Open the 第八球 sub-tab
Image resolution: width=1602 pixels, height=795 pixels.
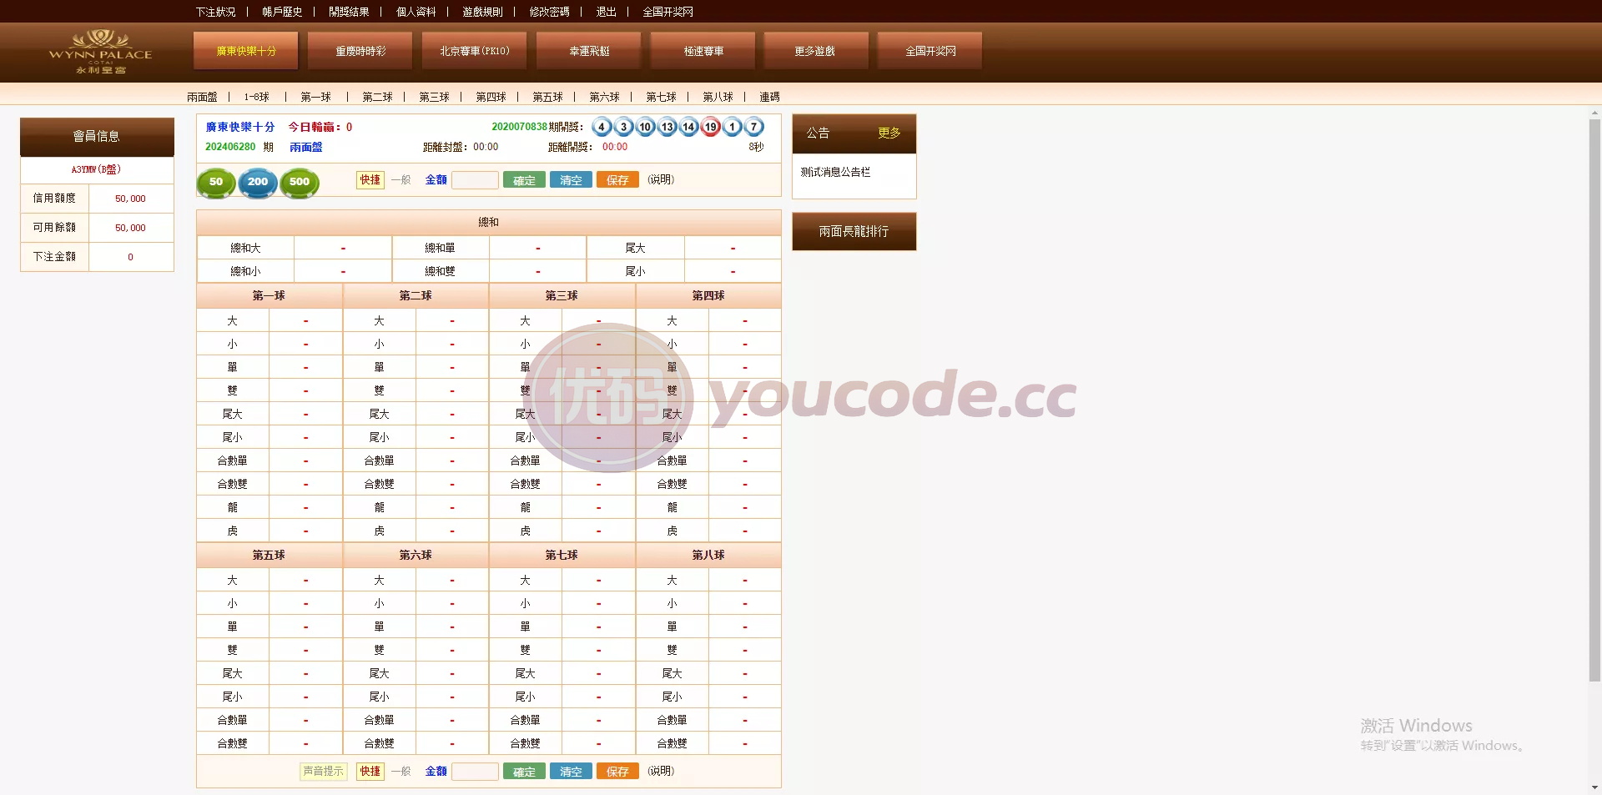point(718,97)
